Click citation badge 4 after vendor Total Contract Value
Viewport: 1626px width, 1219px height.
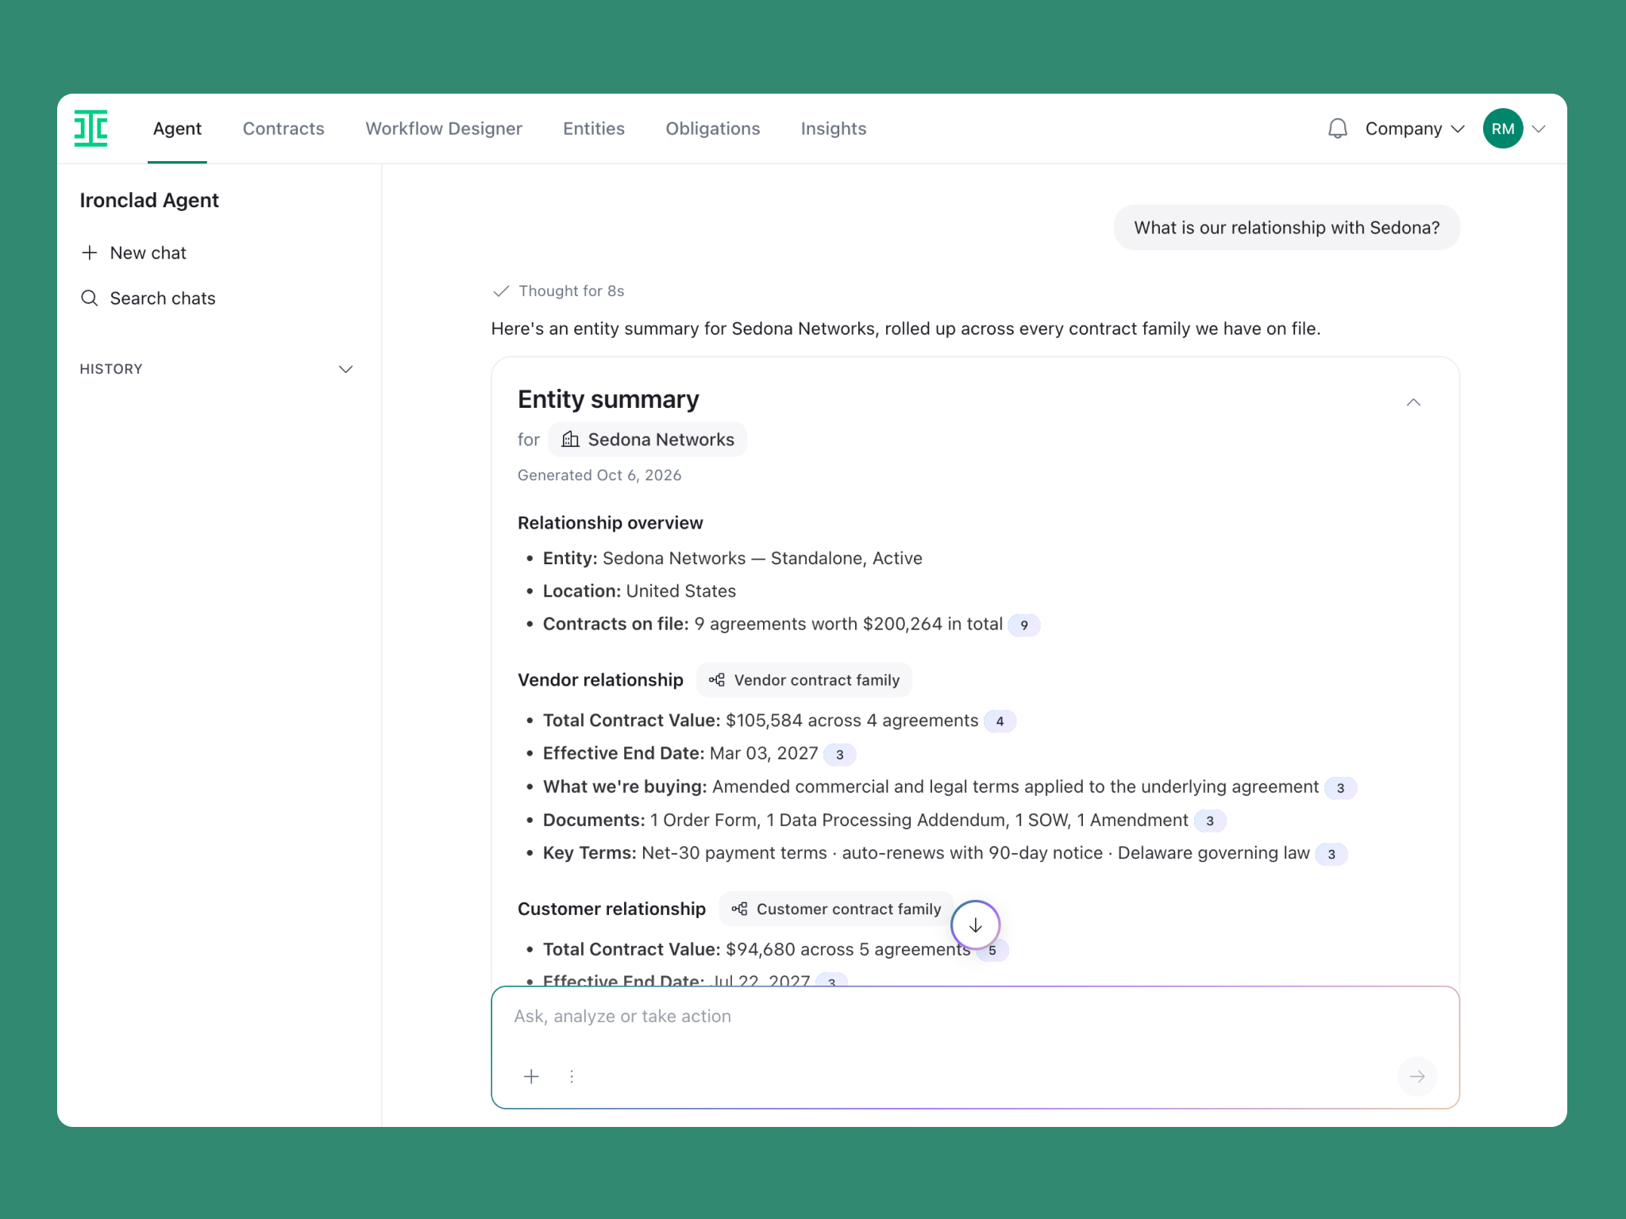click(1000, 721)
